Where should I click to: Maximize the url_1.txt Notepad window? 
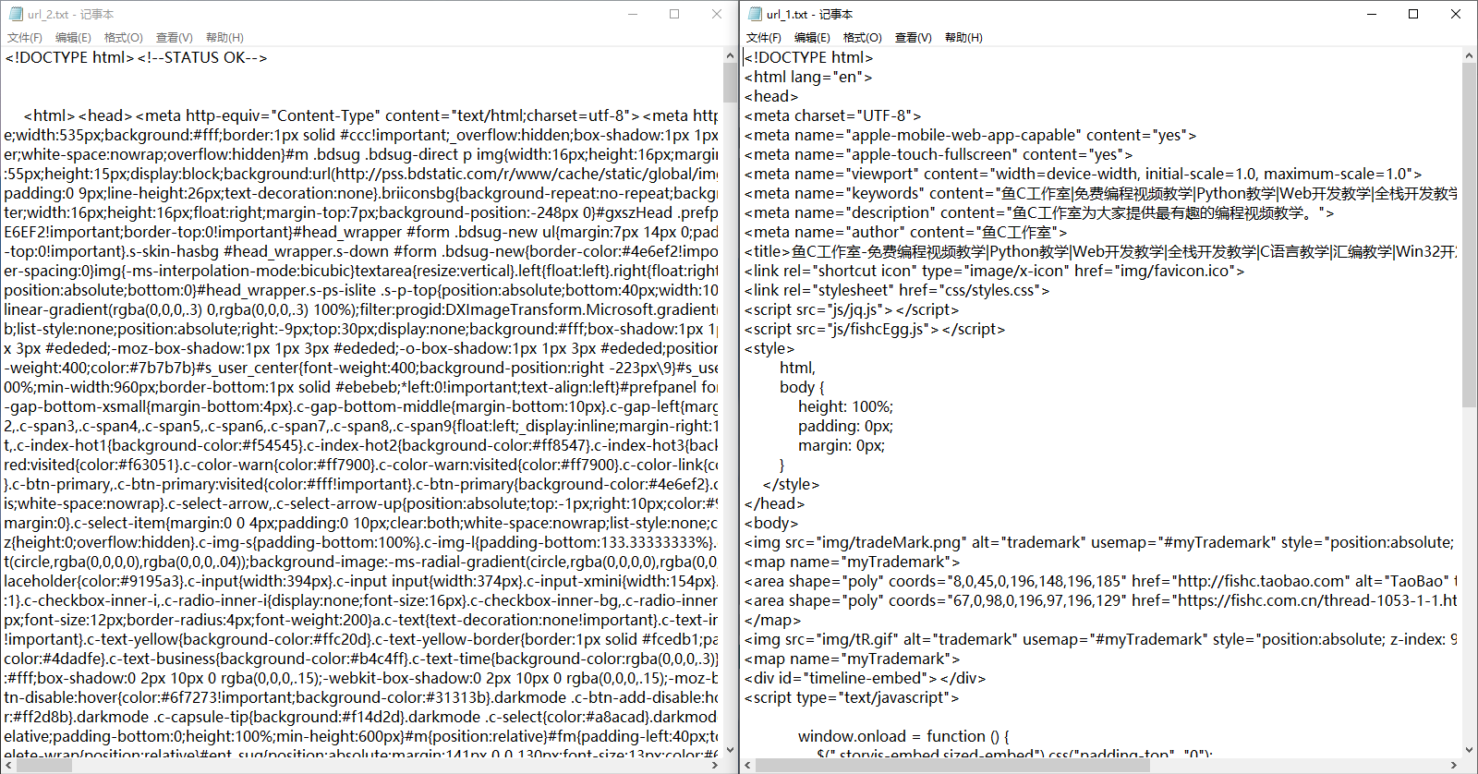pos(1413,14)
